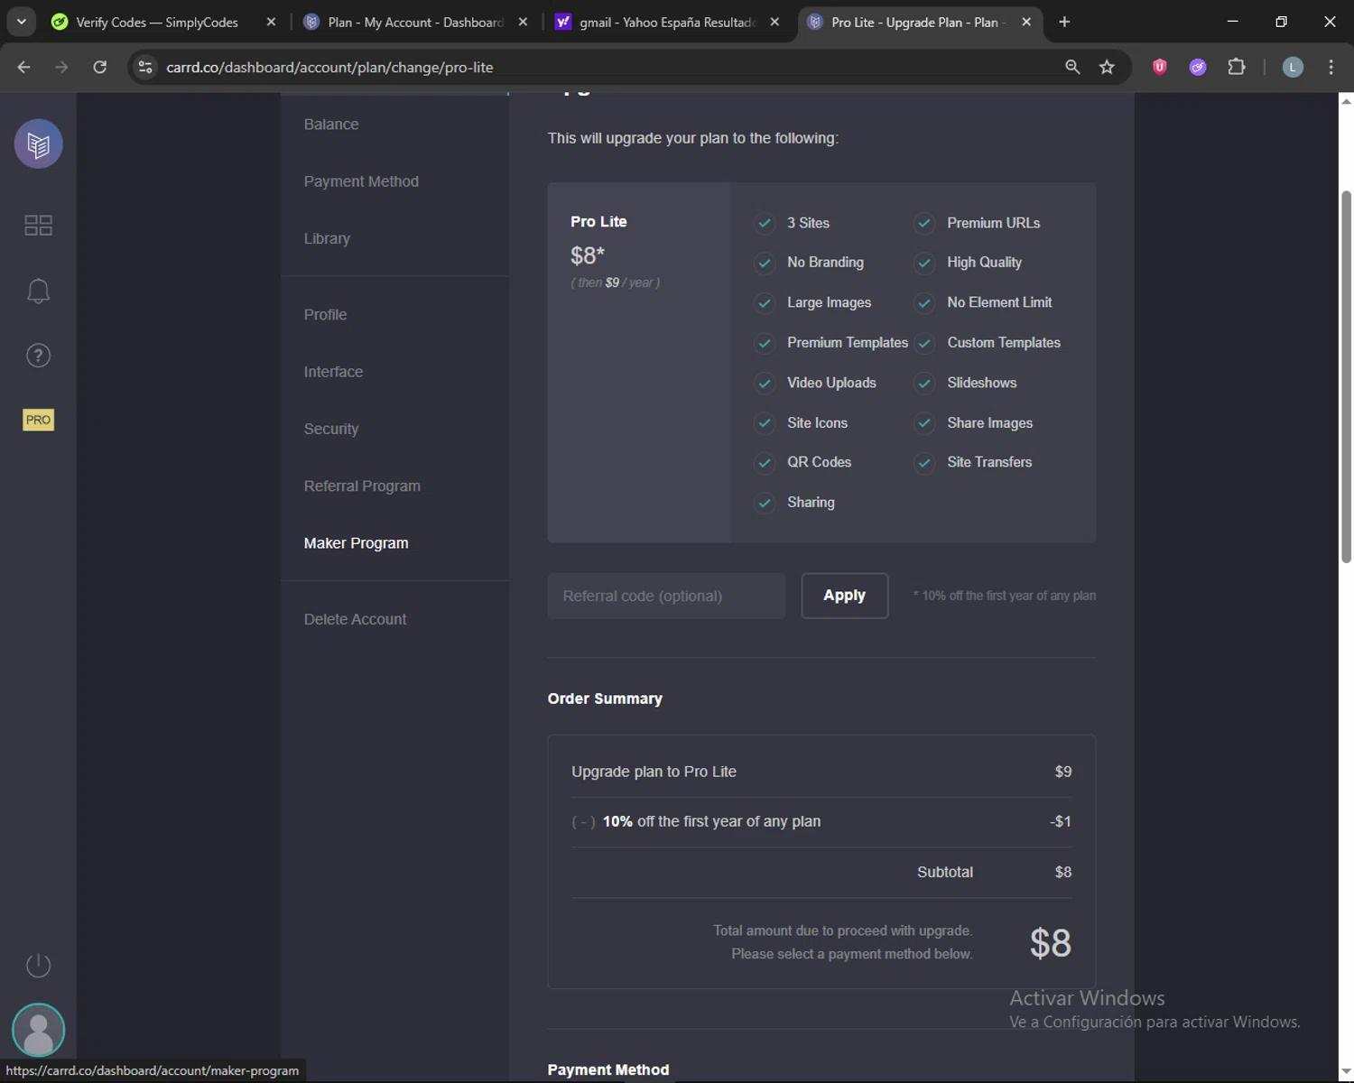
Task: Switch to Verify Codes SimplyCodes tab
Action: tap(157, 22)
